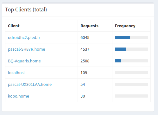The image size is (158, 115).
Task: Click the Top Clients (total) panel title
Action: point(26,10)
